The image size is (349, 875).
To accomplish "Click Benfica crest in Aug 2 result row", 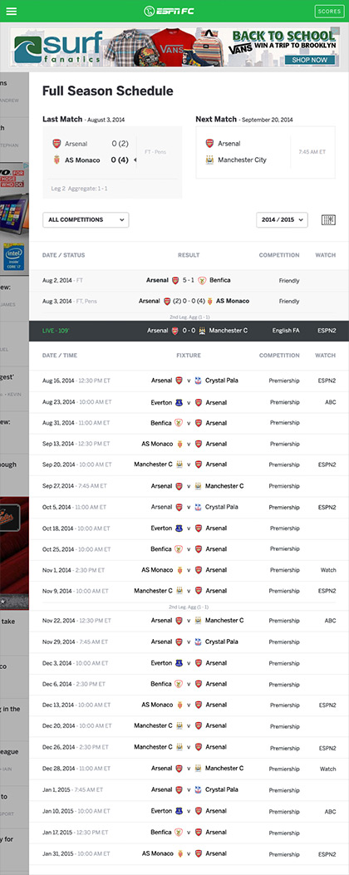I will tap(202, 280).
